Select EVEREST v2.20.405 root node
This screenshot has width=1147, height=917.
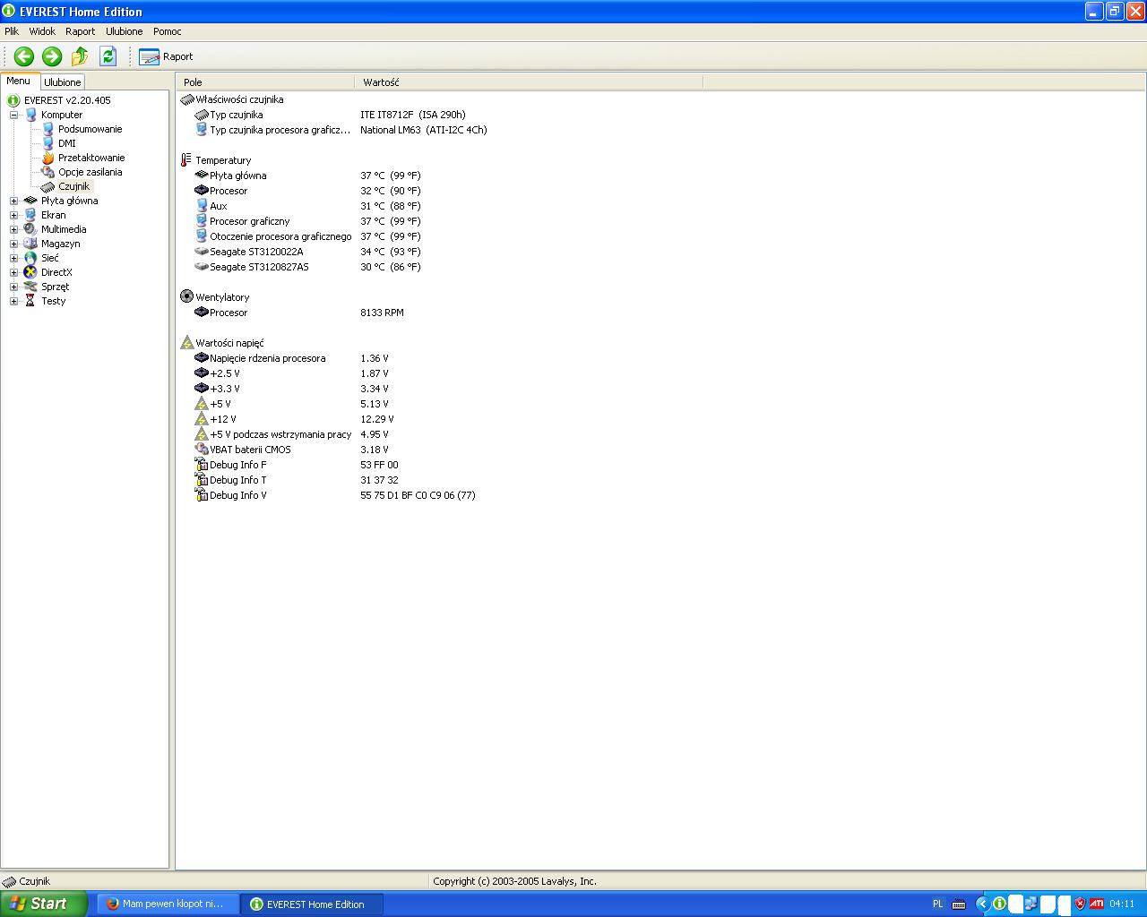coord(67,100)
